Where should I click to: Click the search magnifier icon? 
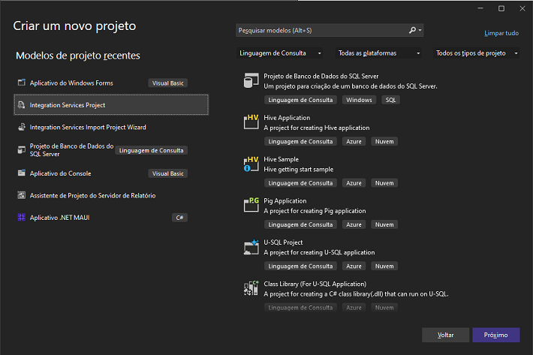pos(412,30)
